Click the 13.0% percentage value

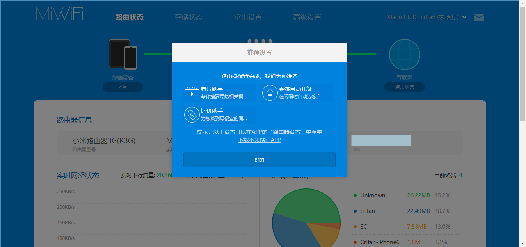pos(442,226)
